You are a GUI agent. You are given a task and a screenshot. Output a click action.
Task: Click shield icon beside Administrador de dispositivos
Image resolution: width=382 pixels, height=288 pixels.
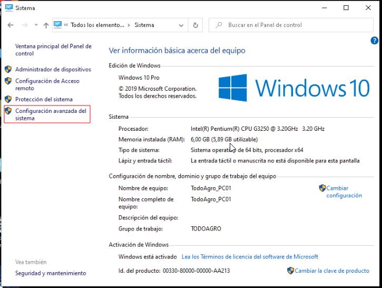click(x=8, y=69)
